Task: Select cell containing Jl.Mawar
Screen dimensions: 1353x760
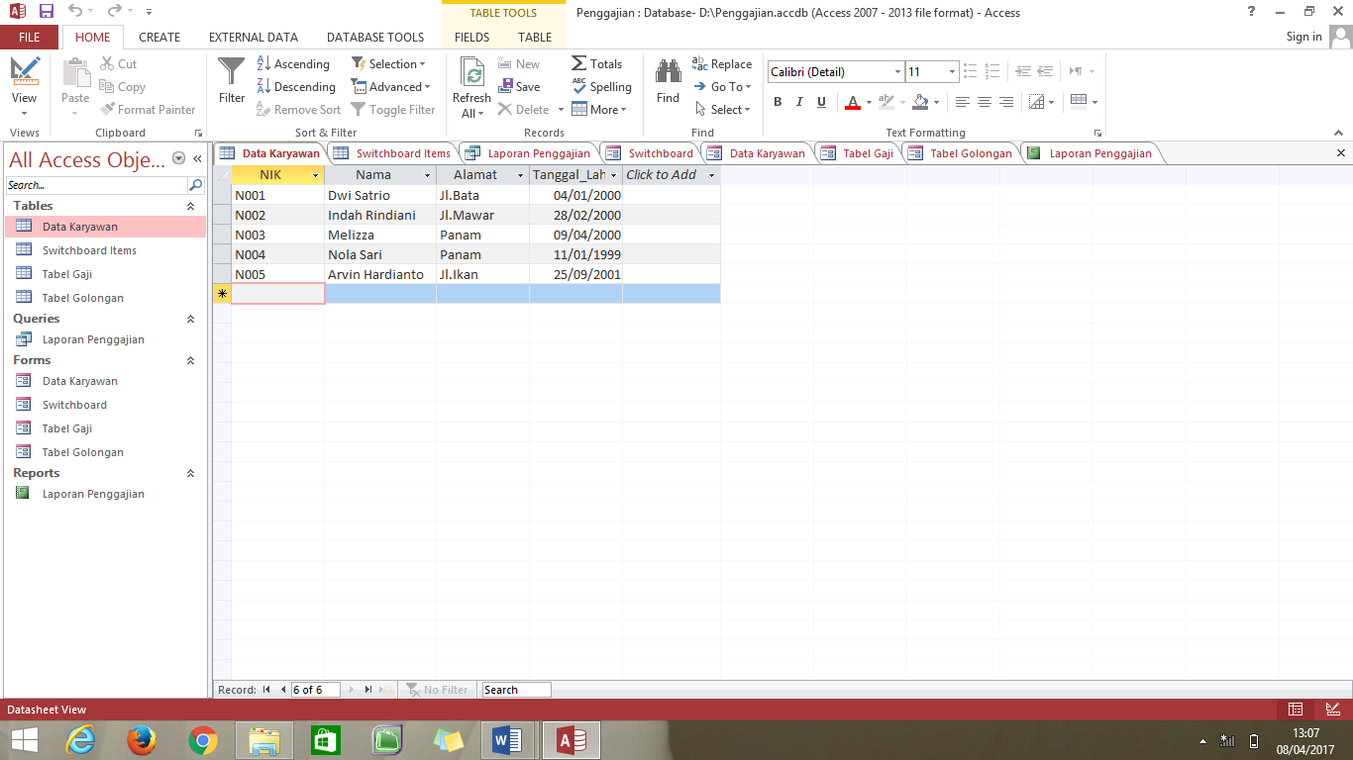Action: [482, 215]
